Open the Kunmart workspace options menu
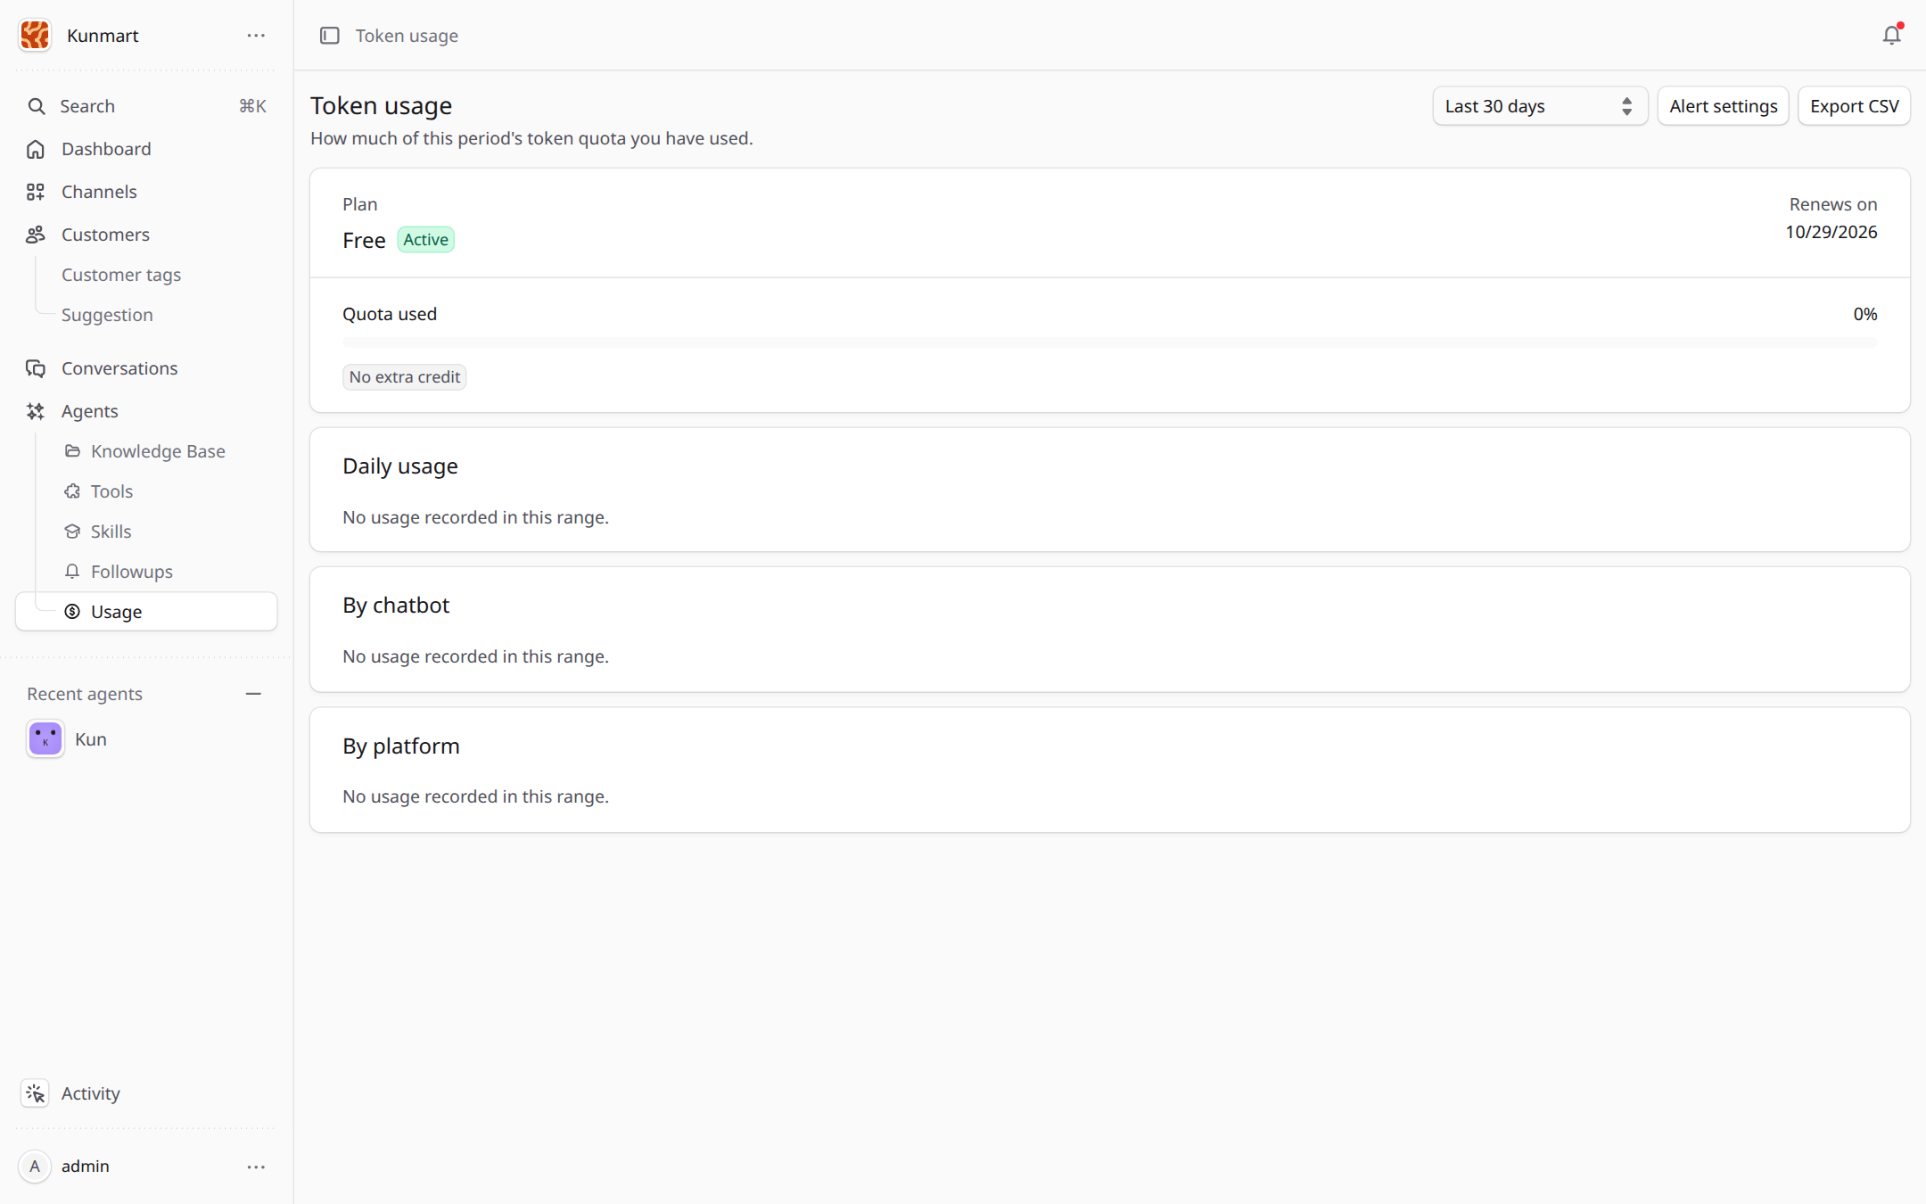 click(256, 36)
